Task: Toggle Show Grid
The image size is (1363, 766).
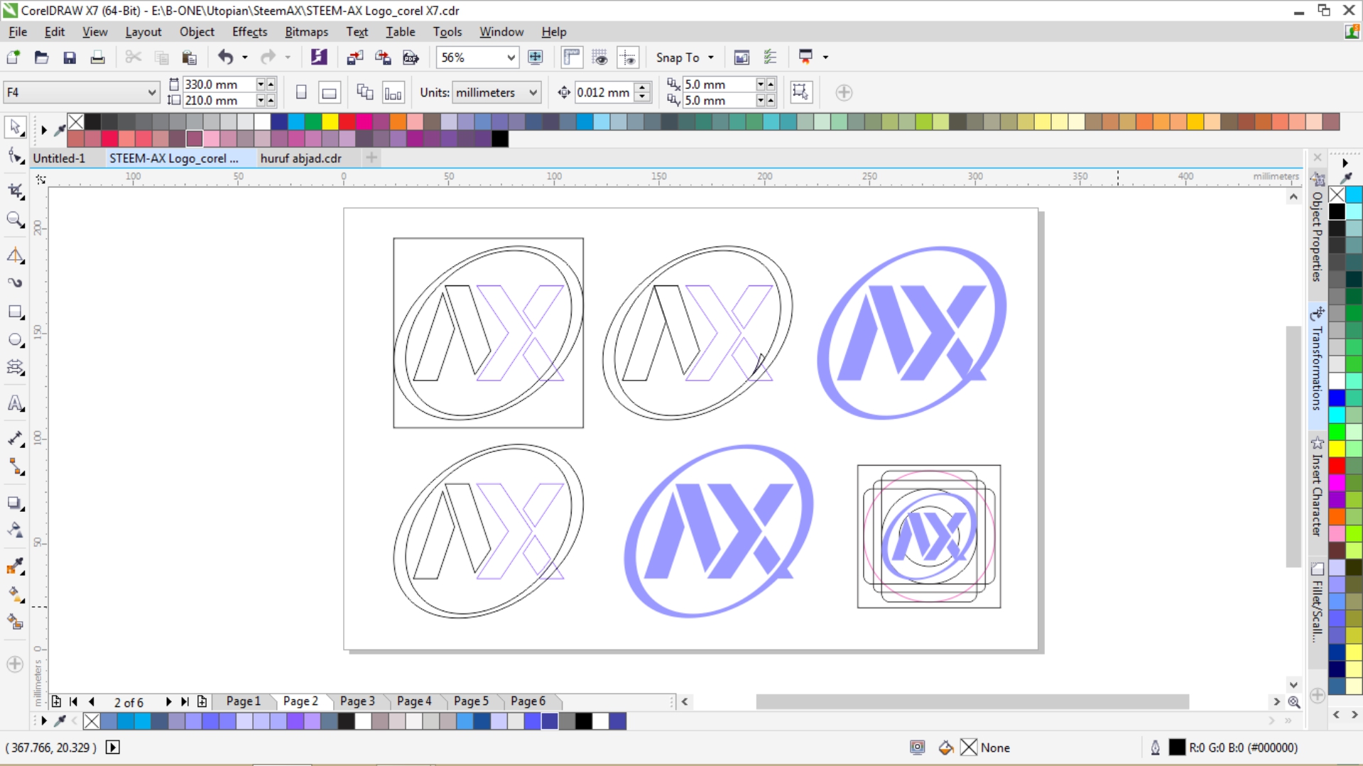Action: pyautogui.click(x=600, y=58)
